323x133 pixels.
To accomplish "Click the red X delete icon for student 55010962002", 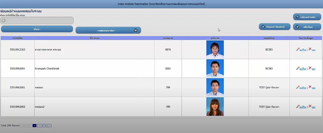I will pyautogui.click(x=310, y=106).
